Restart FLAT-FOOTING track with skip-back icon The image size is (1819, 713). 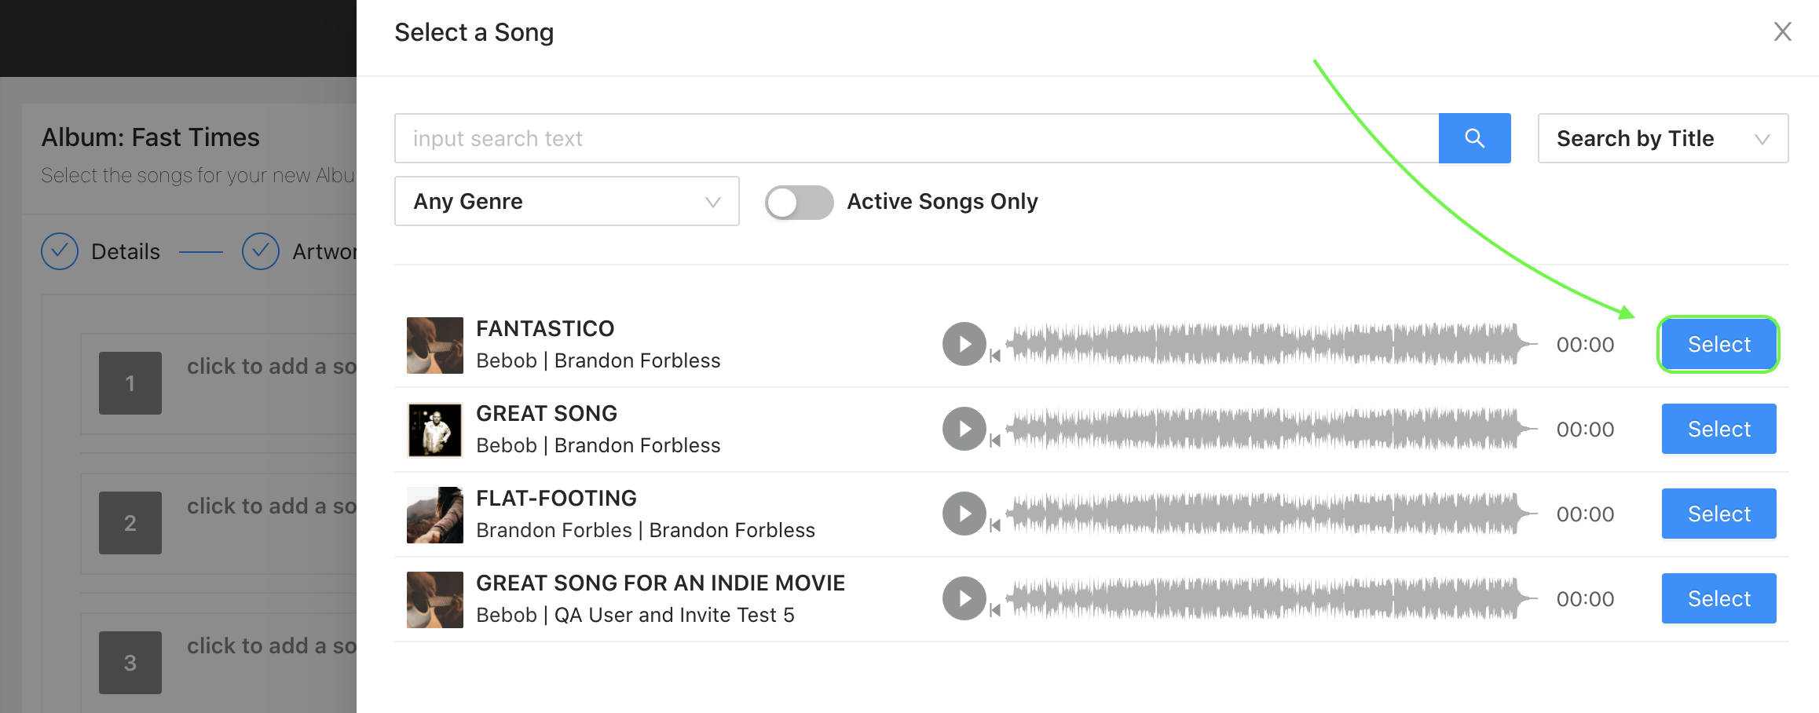pyautogui.click(x=995, y=525)
